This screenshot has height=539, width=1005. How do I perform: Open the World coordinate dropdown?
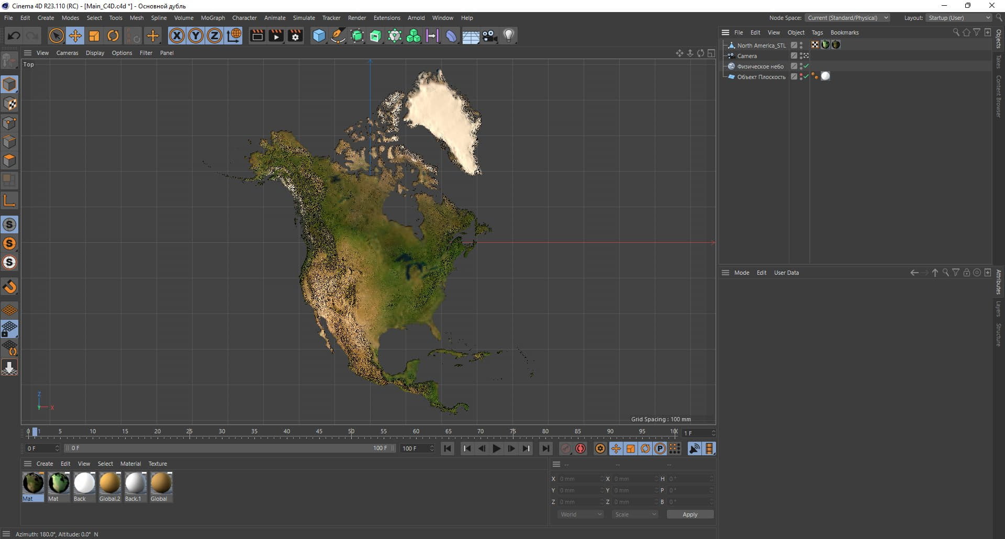(580, 514)
